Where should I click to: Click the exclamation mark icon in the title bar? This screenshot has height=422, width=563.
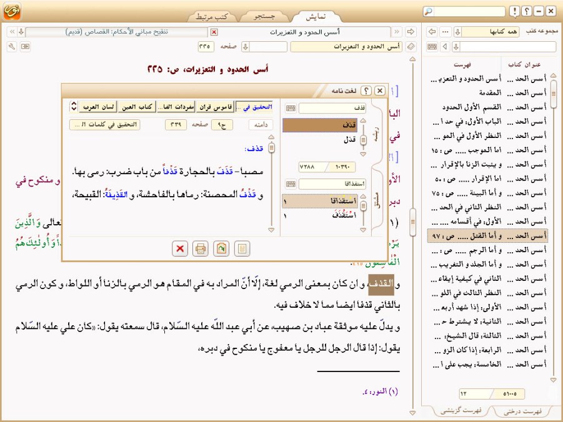[514, 11]
